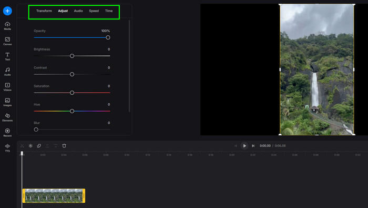The height and width of the screenshot is (208, 368).
Task: Click the 0:10 mark on timeline ruler
Action: [127, 155]
